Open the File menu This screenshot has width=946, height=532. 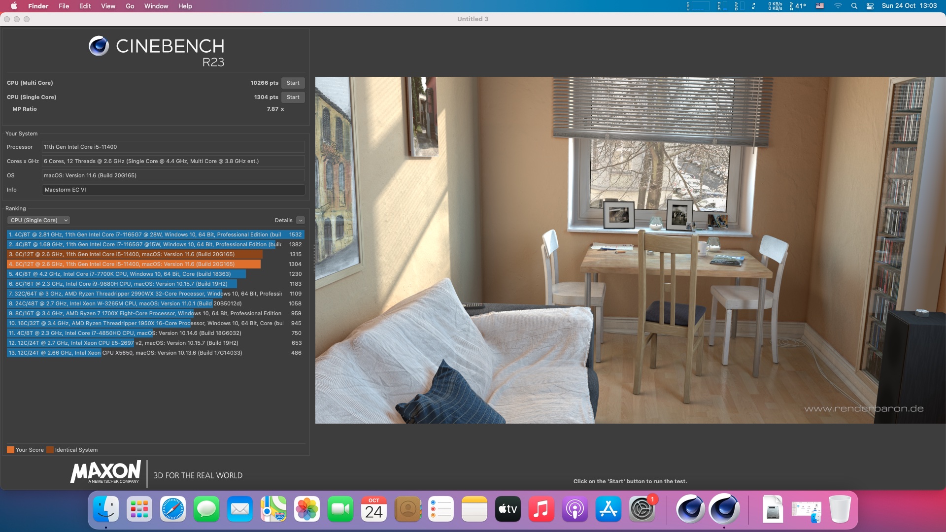coord(64,6)
